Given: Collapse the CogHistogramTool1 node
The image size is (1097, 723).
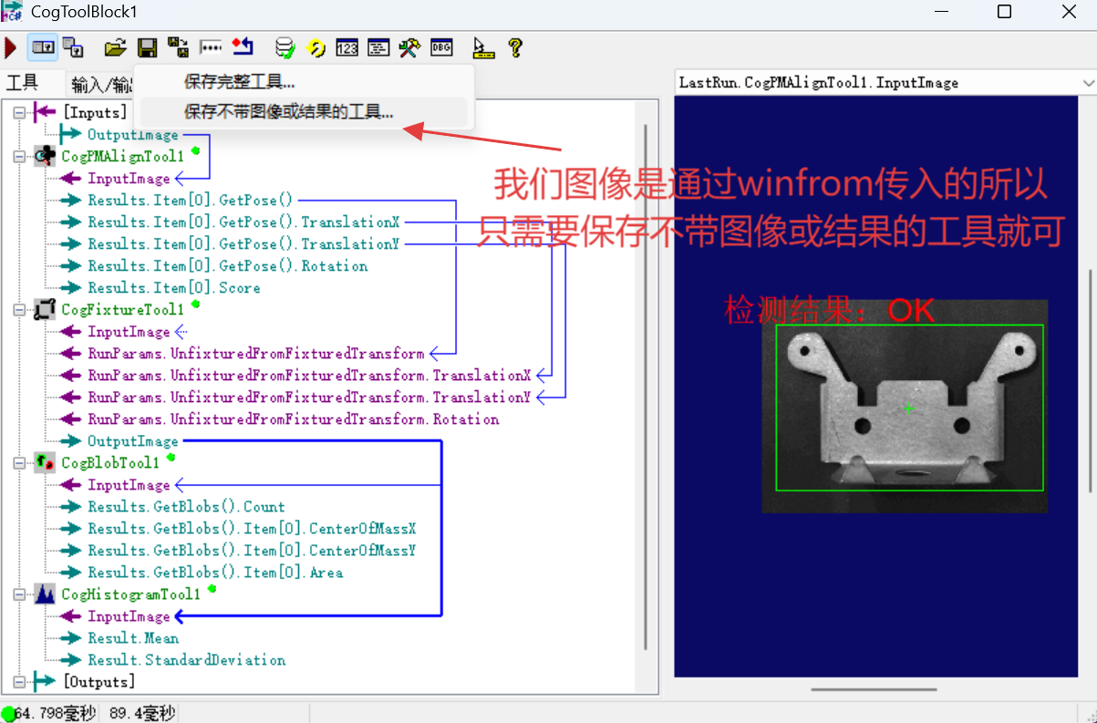Looking at the screenshot, I should [x=19, y=594].
